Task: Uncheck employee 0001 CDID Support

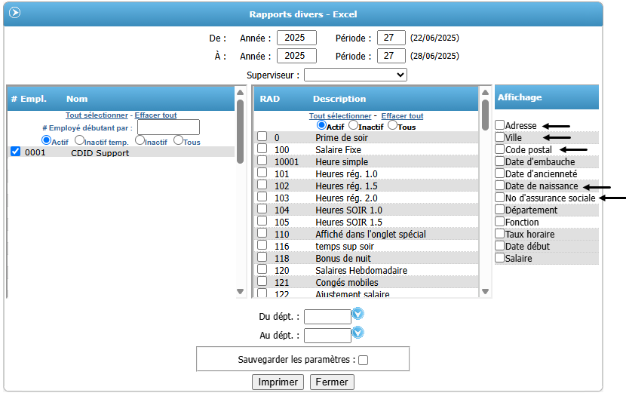Action: [x=16, y=152]
